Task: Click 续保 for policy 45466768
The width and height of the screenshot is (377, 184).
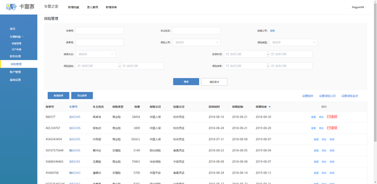Action: point(332,173)
